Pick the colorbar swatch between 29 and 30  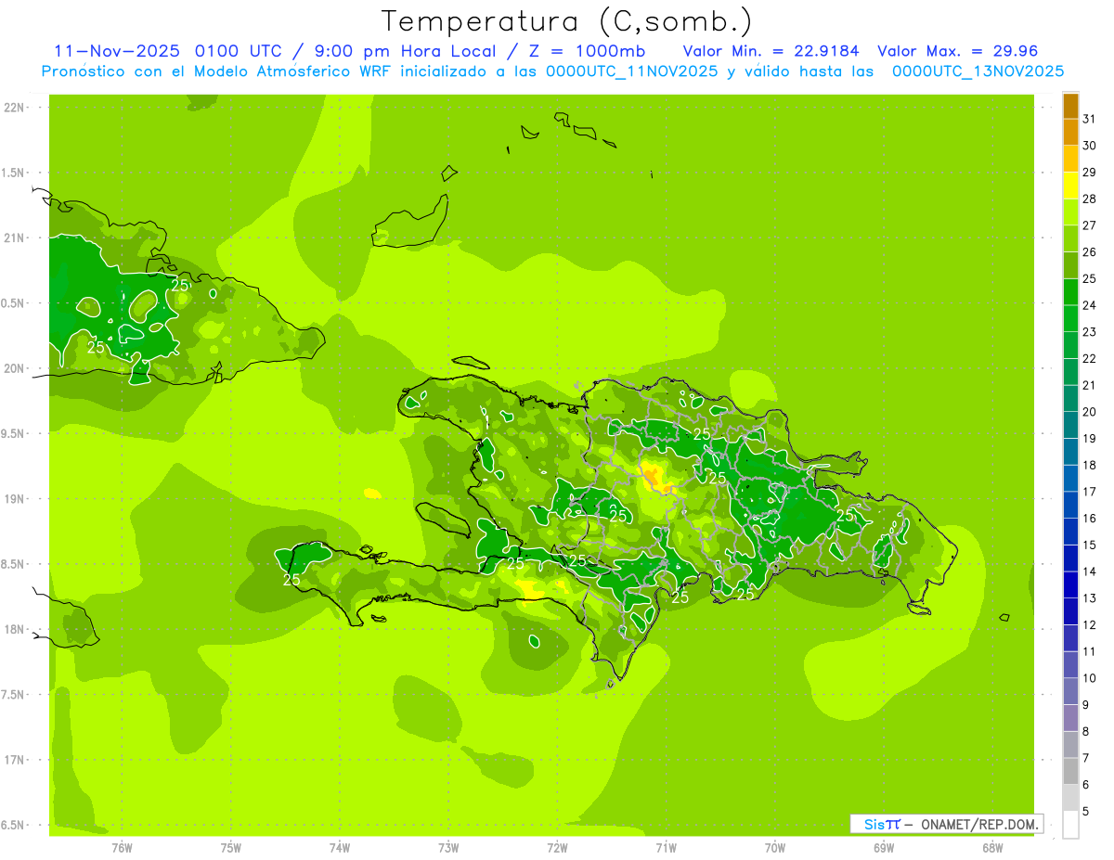[1070, 159]
